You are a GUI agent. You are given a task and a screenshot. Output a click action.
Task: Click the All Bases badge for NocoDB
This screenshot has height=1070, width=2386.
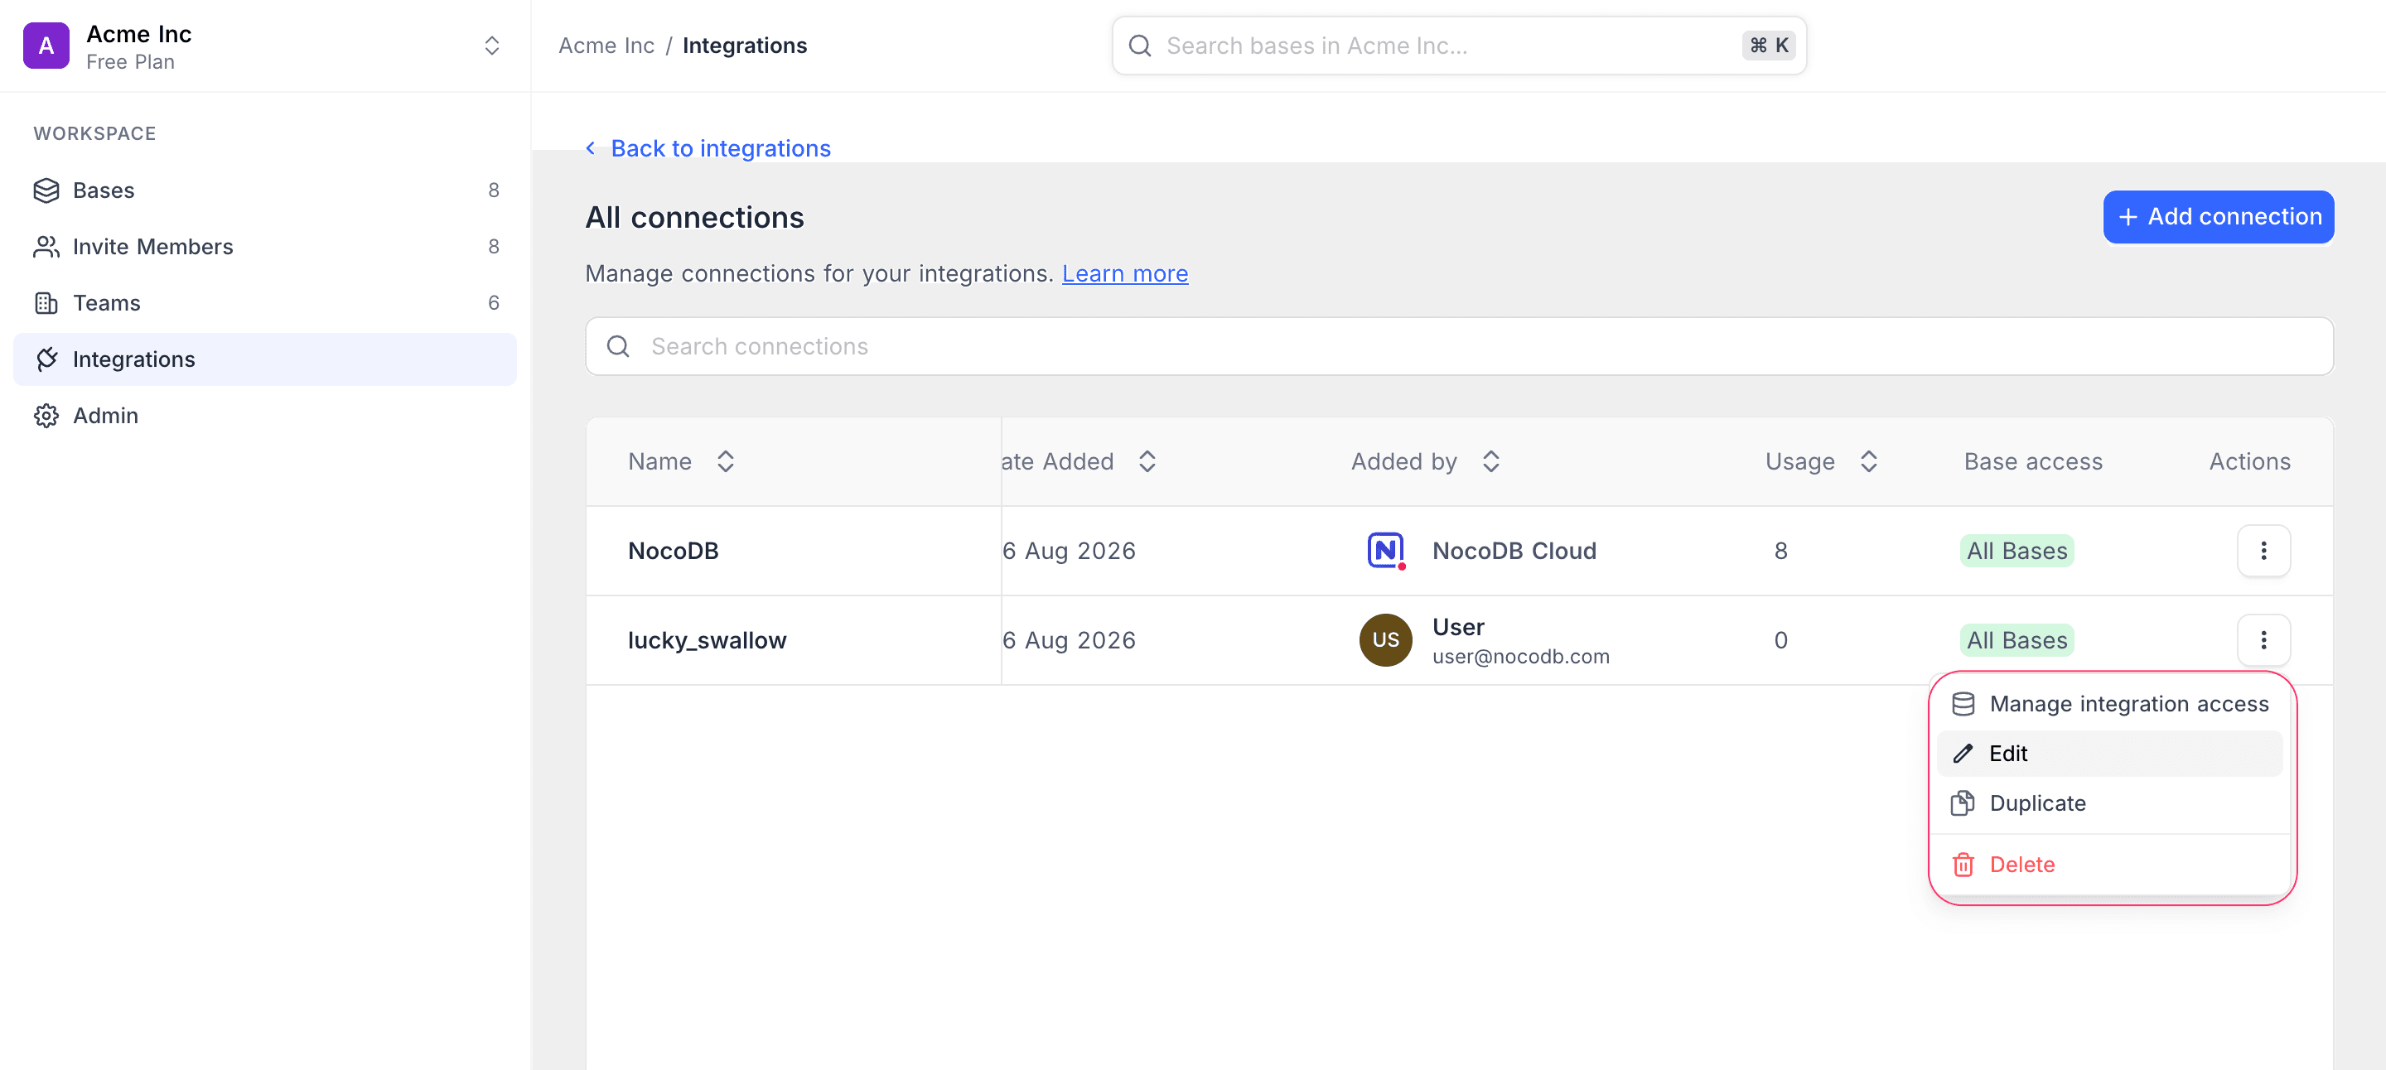coord(2017,551)
